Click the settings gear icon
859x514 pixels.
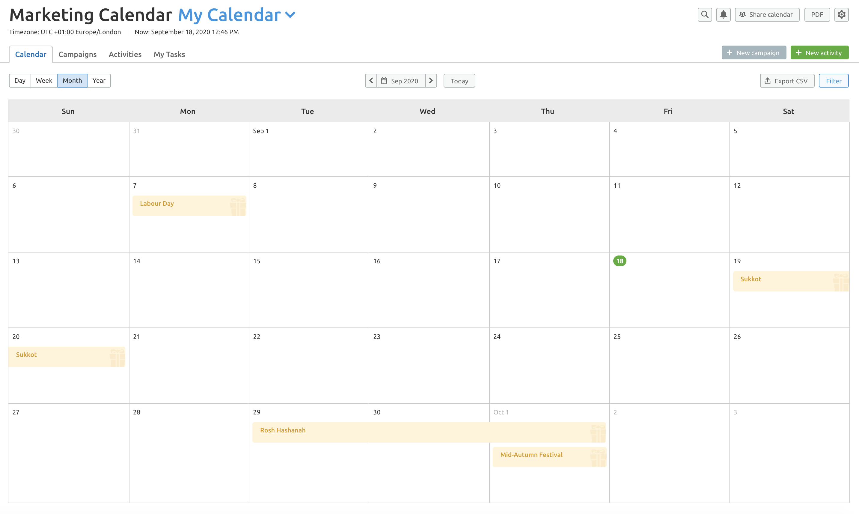coord(842,14)
